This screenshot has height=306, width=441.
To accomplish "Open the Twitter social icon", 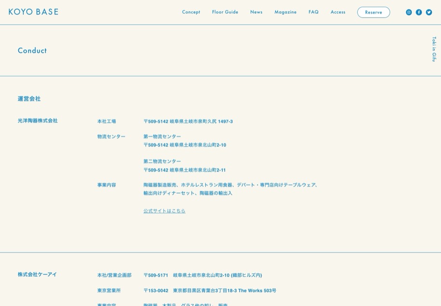I will point(429,12).
